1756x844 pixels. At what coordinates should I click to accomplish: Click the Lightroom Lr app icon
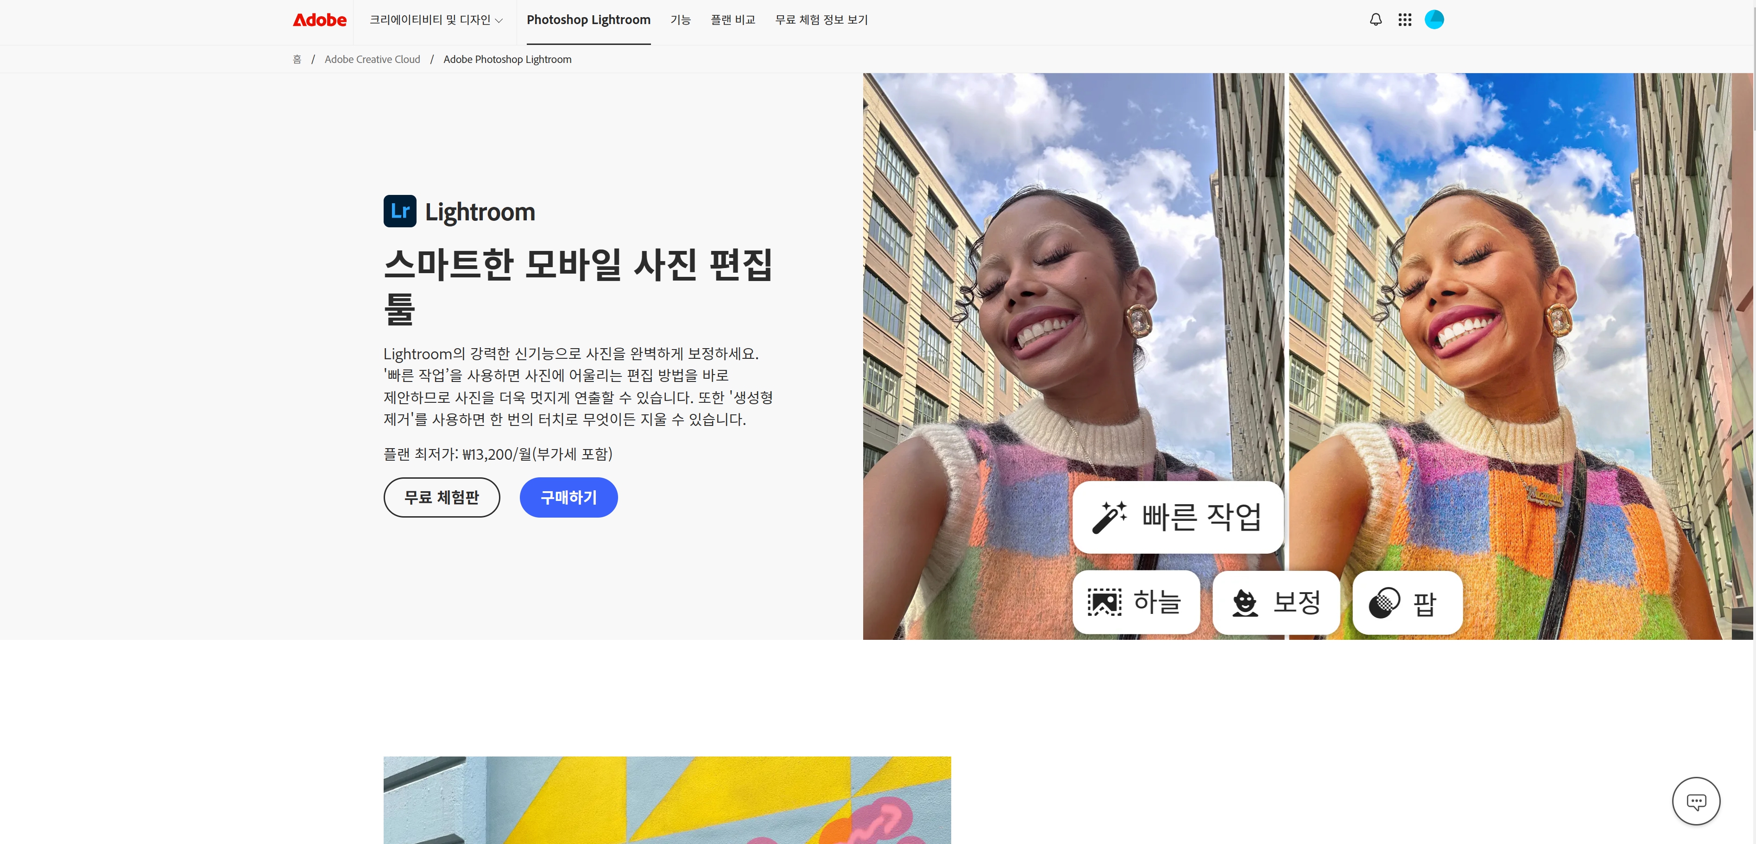point(400,211)
